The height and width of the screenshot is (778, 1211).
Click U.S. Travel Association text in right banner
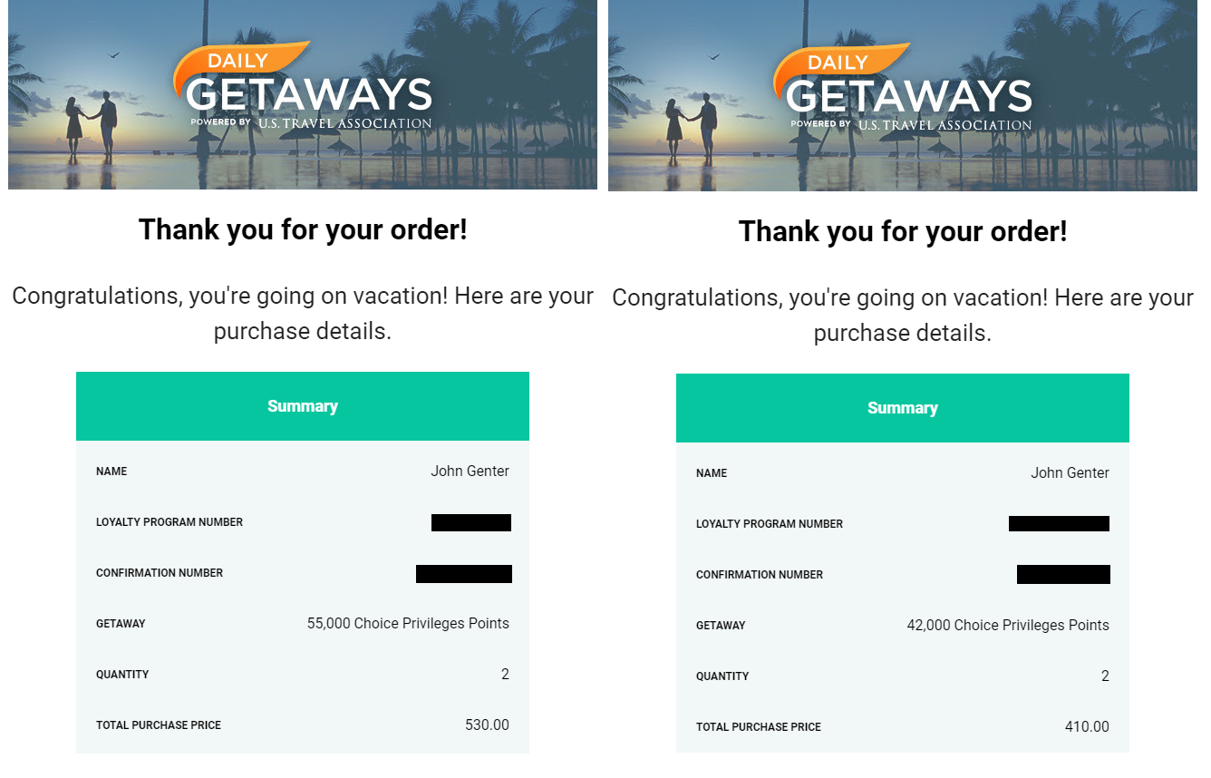(945, 125)
